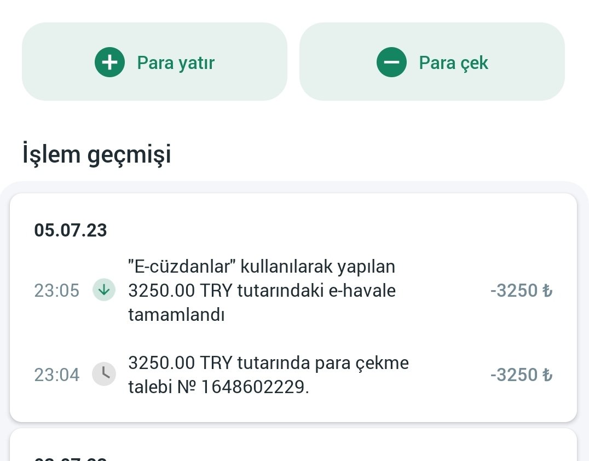Click the -3250 ₺ amount of withdrawal request
This screenshot has width=589, height=461.
(521, 374)
